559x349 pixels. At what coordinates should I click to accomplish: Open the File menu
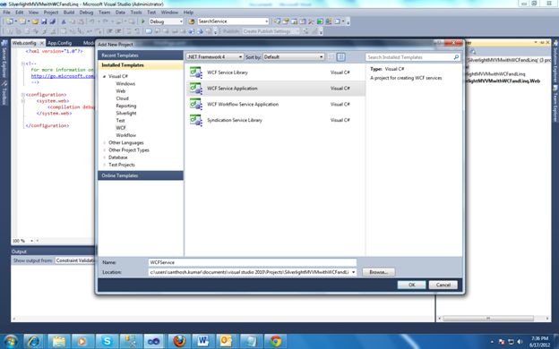coord(7,13)
